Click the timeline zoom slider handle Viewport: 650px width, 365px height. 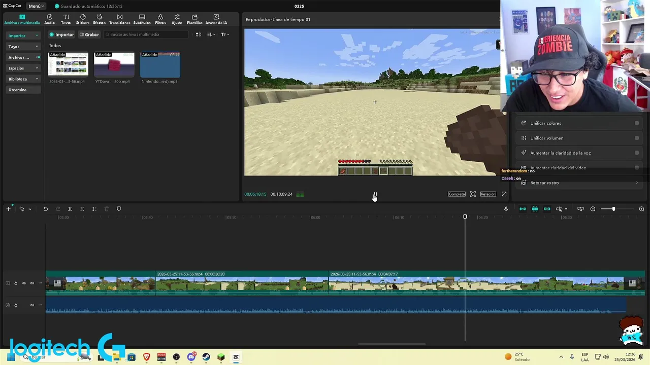click(613, 209)
